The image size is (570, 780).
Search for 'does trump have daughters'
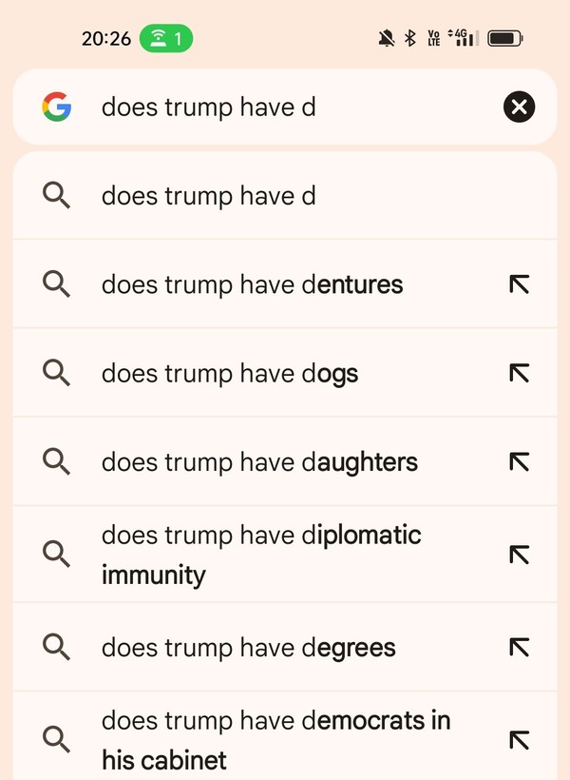click(259, 462)
